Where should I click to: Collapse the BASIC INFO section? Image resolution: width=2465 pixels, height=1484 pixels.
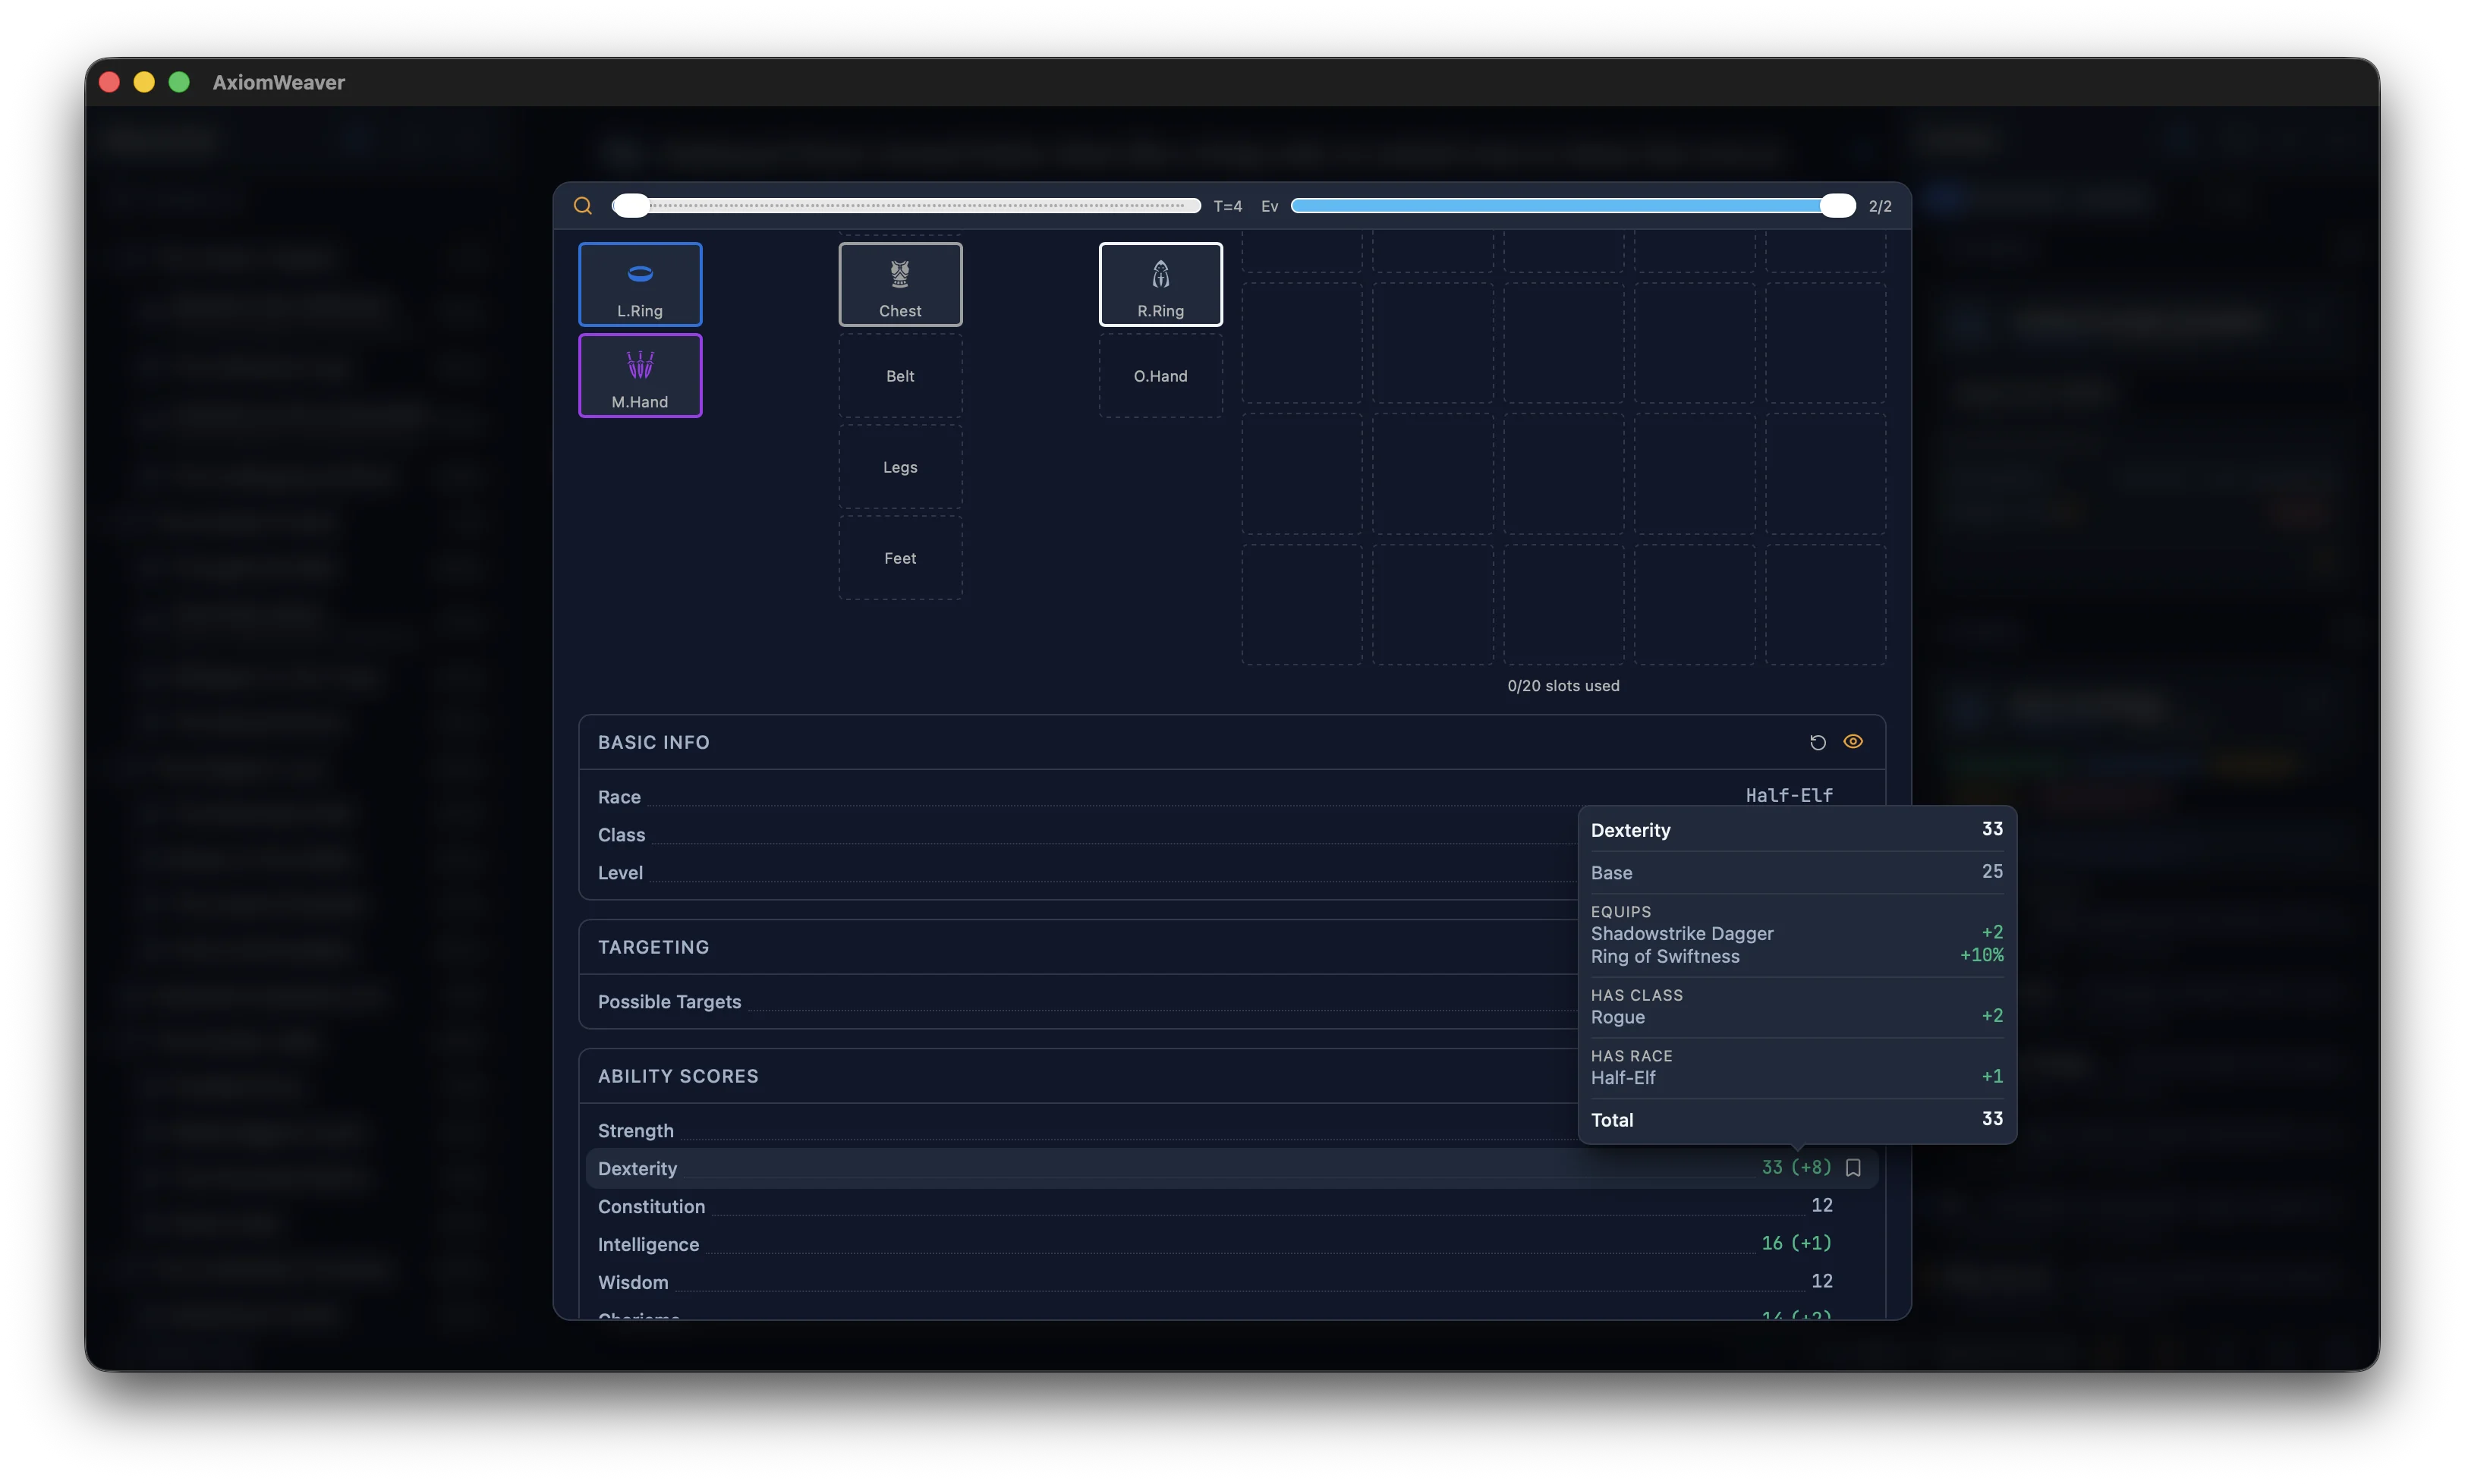[x=653, y=741]
